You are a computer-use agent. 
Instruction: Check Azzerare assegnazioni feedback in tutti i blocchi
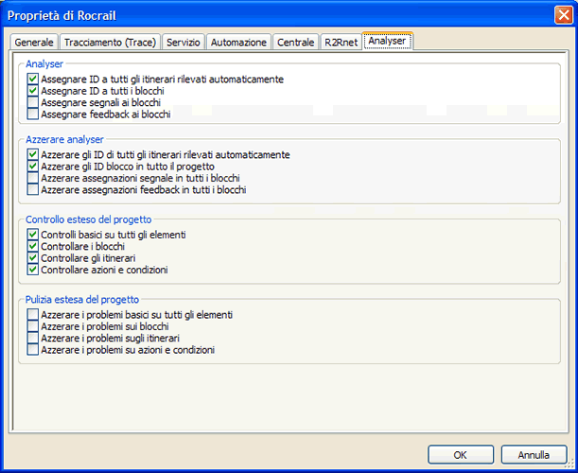coord(33,190)
